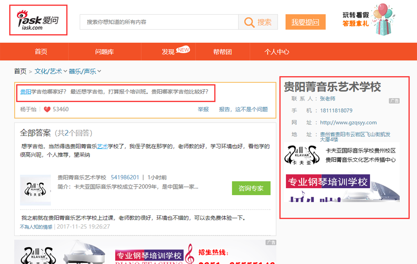Click the 卡夫亚国际音乐学校贵州校区 text in ad
This screenshot has width=417, height=264.
tap(360, 151)
